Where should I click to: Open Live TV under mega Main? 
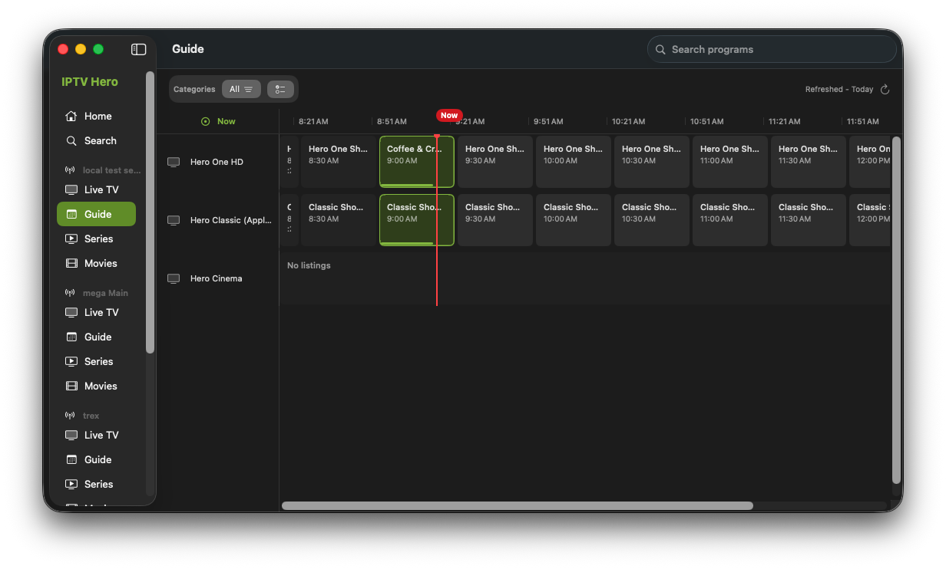(96, 312)
